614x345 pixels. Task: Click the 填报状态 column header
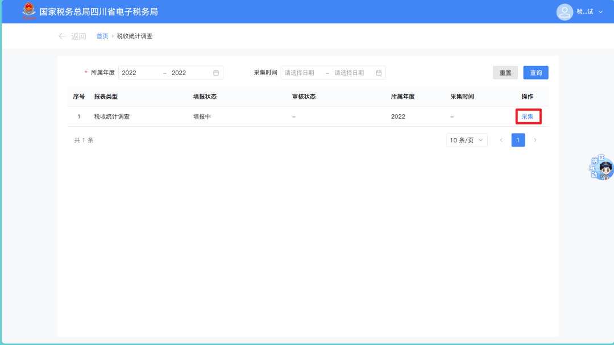205,96
